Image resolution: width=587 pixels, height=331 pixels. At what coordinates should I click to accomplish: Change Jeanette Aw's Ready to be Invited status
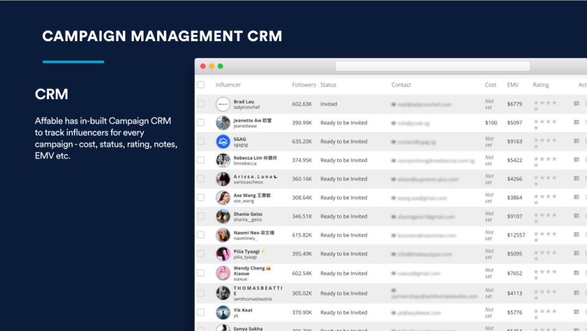[x=344, y=122]
